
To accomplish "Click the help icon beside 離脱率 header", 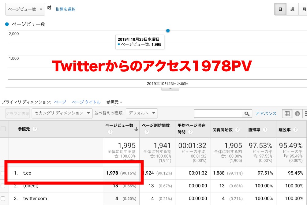I will tap(295, 130).
